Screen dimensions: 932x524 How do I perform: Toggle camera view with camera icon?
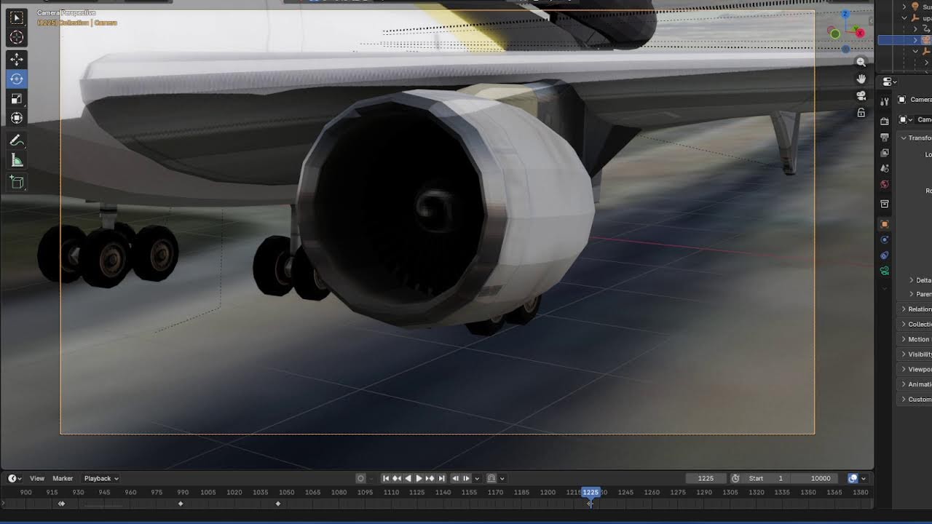pyautogui.click(x=861, y=96)
